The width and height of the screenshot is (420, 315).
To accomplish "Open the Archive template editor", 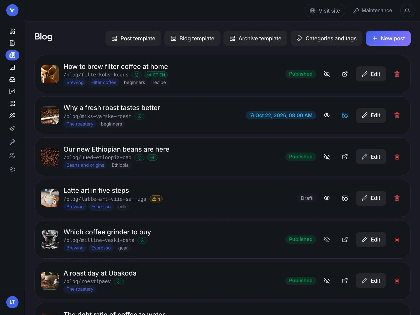I will tap(255, 38).
